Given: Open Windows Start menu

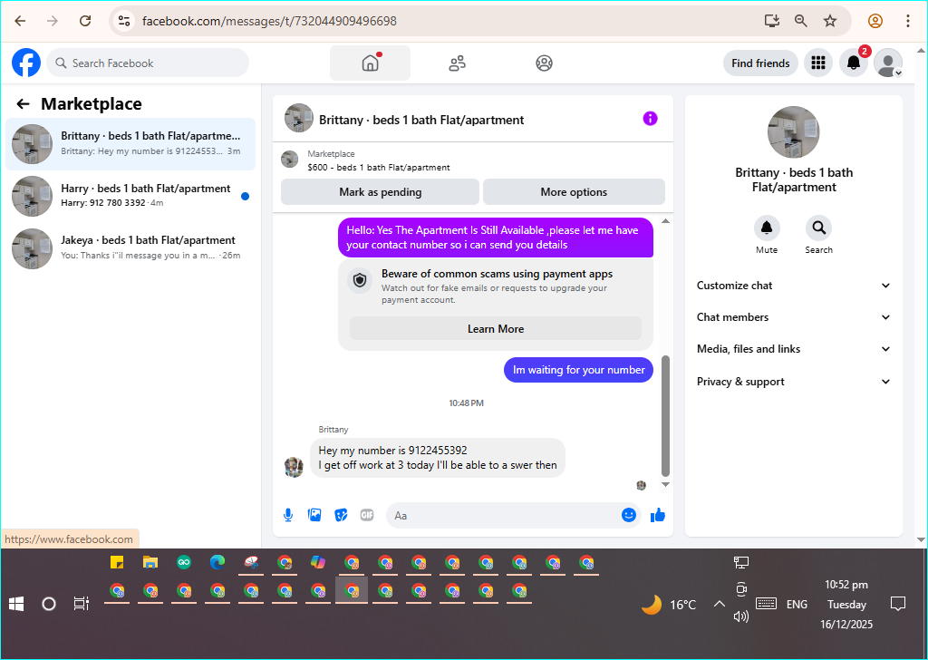Looking at the screenshot, I should (16, 604).
